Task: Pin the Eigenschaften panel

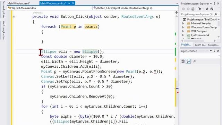Action: click(214, 51)
